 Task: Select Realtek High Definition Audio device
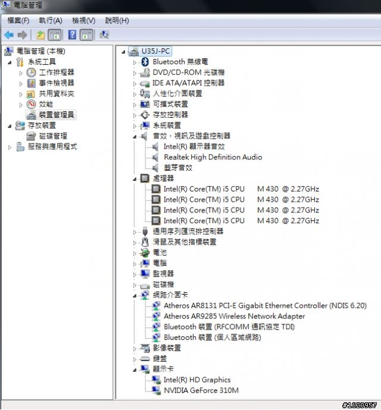coord(213,157)
